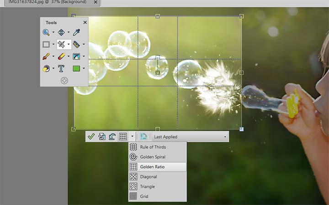Viewport: 329px width, 205px height.
Task: Click the crop top-center handle
Action: click(x=158, y=16)
